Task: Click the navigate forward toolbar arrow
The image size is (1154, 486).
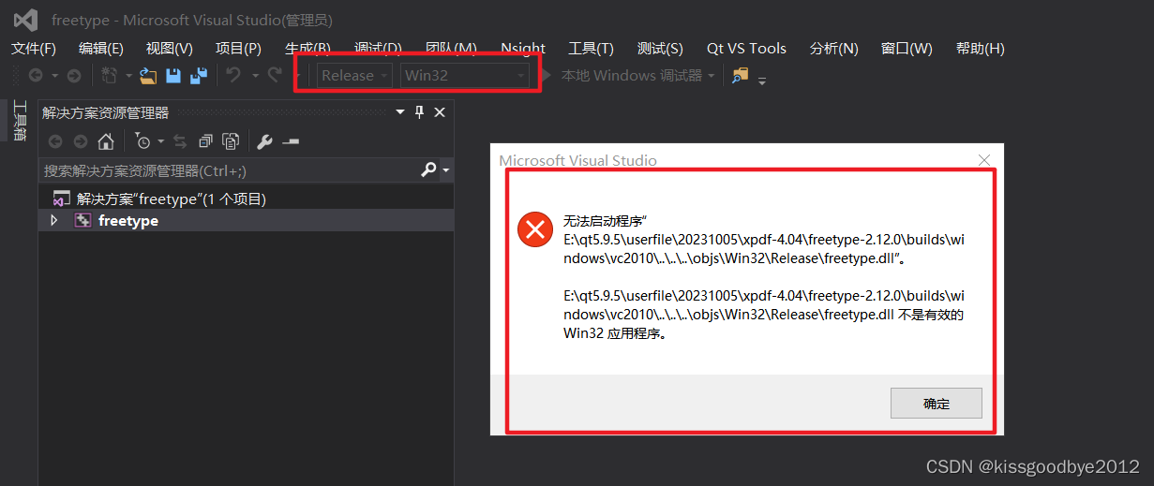Action: point(73,76)
